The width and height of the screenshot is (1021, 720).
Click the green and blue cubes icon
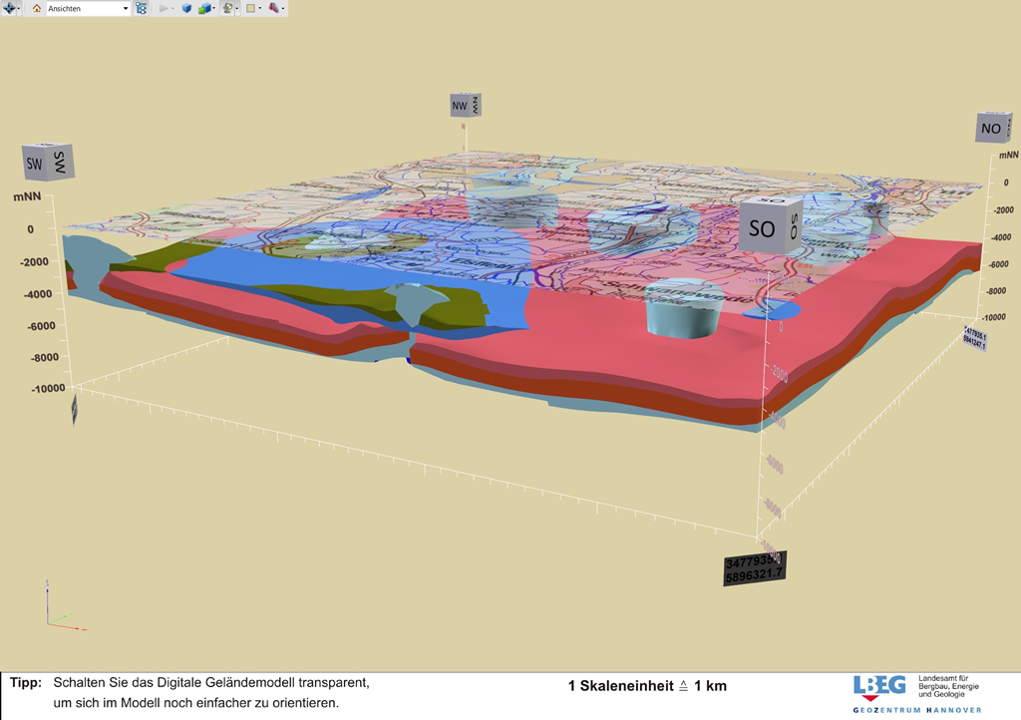203,8
